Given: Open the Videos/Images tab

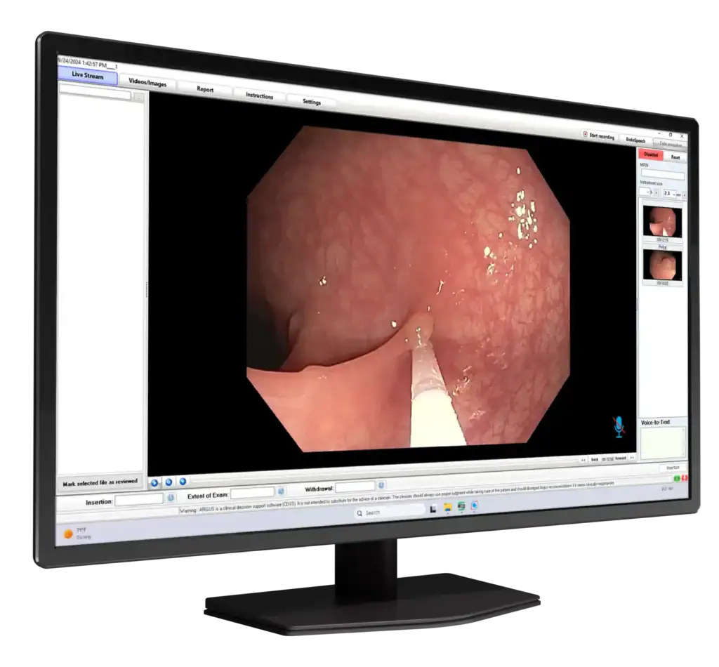Looking at the screenshot, I should click(x=147, y=83).
